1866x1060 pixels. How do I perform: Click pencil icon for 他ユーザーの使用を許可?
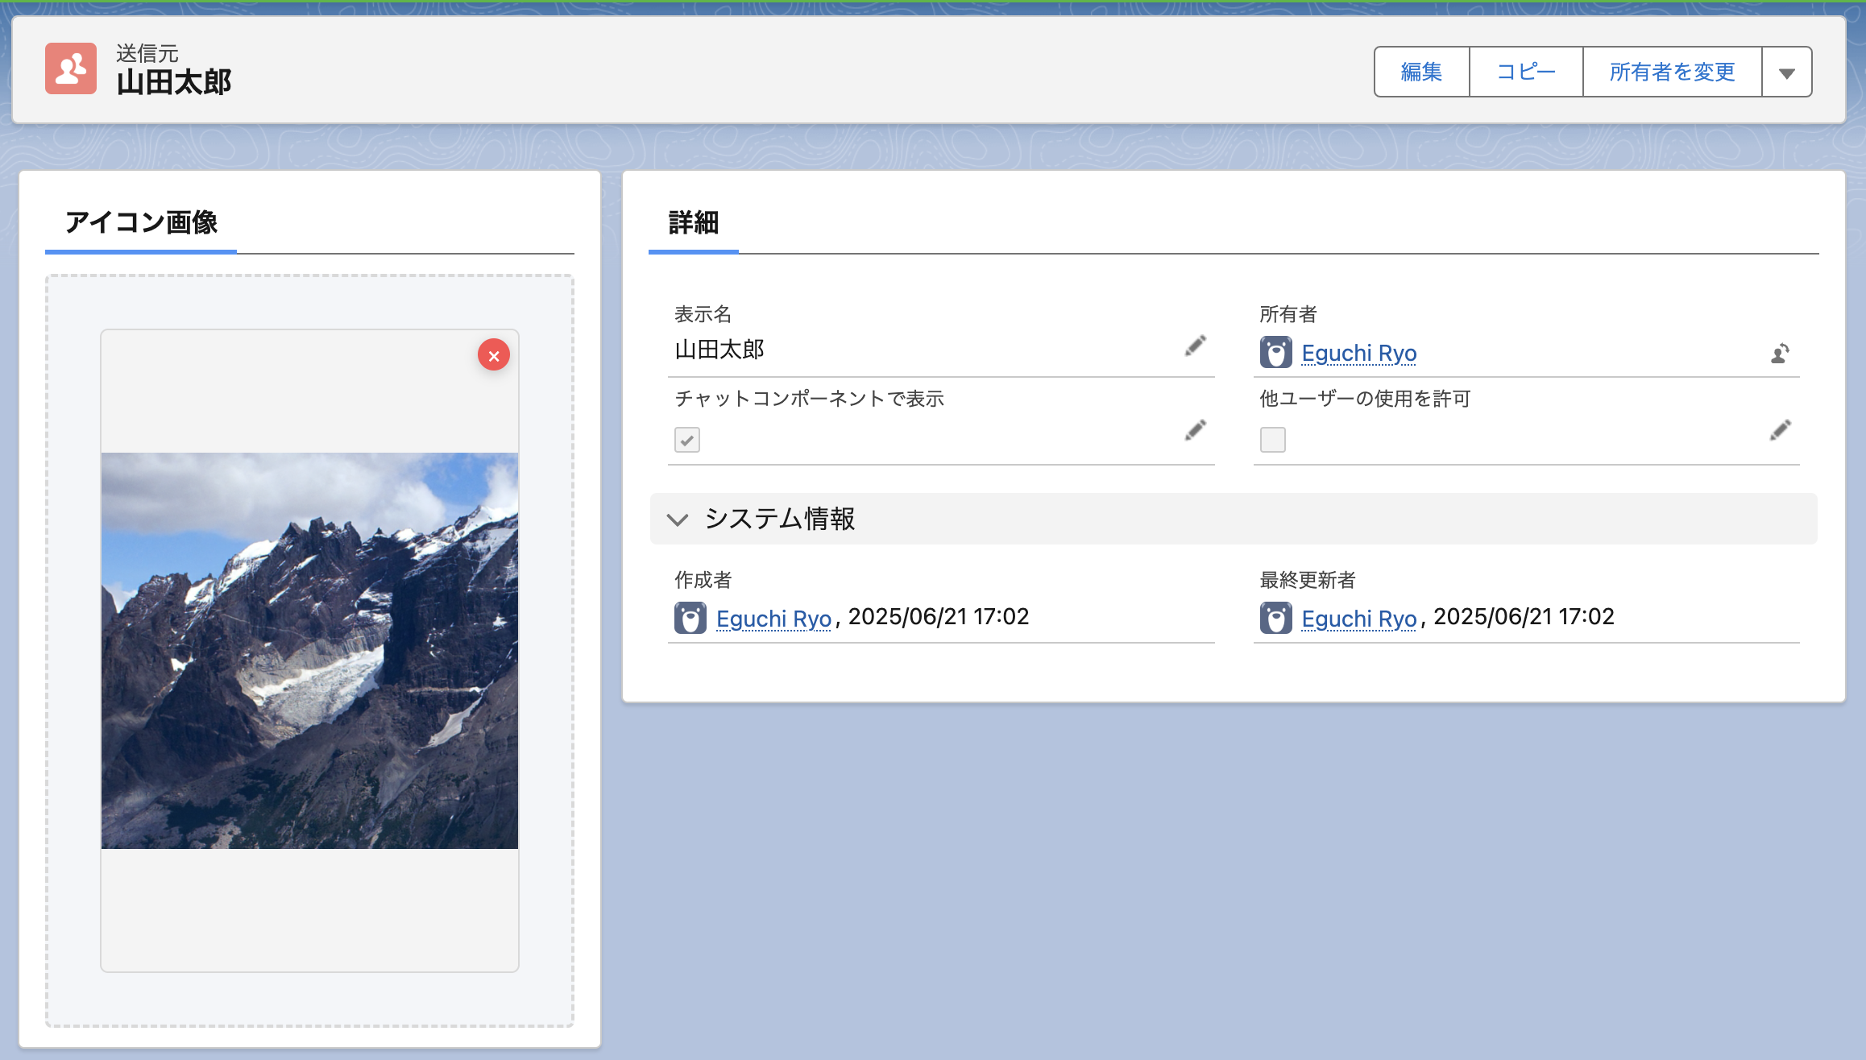click(x=1781, y=430)
